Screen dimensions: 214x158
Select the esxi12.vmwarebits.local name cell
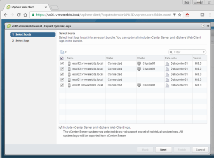[x=88, y=64]
